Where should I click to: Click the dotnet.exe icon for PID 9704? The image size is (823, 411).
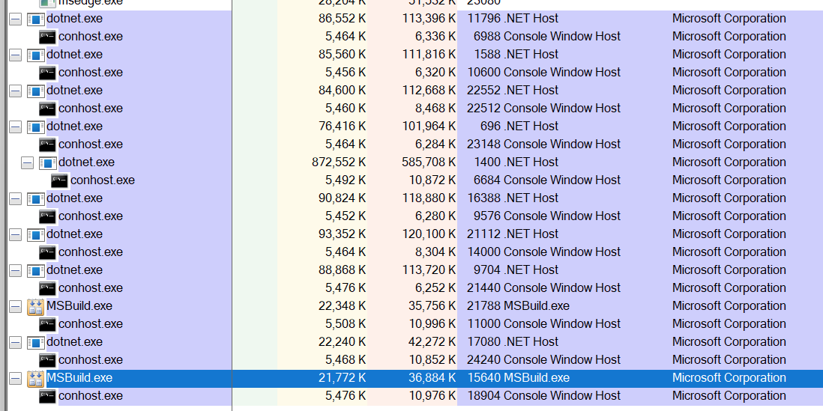pyautogui.click(x=36, y=270)
